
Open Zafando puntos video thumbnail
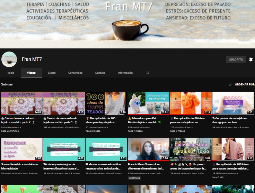233,103
